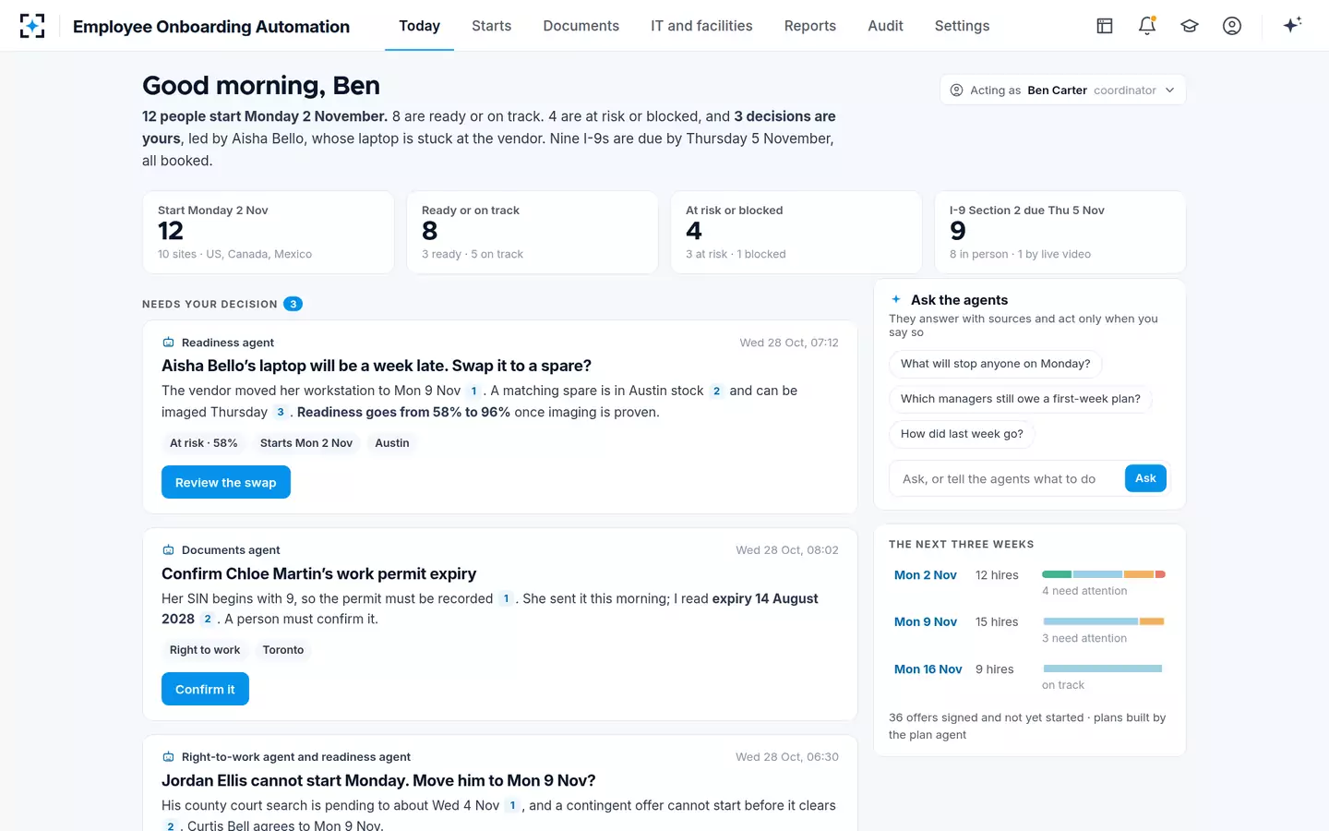Click person icon in Acting as selector
This screenshot has height=831, width=1329.
[956, 90]
